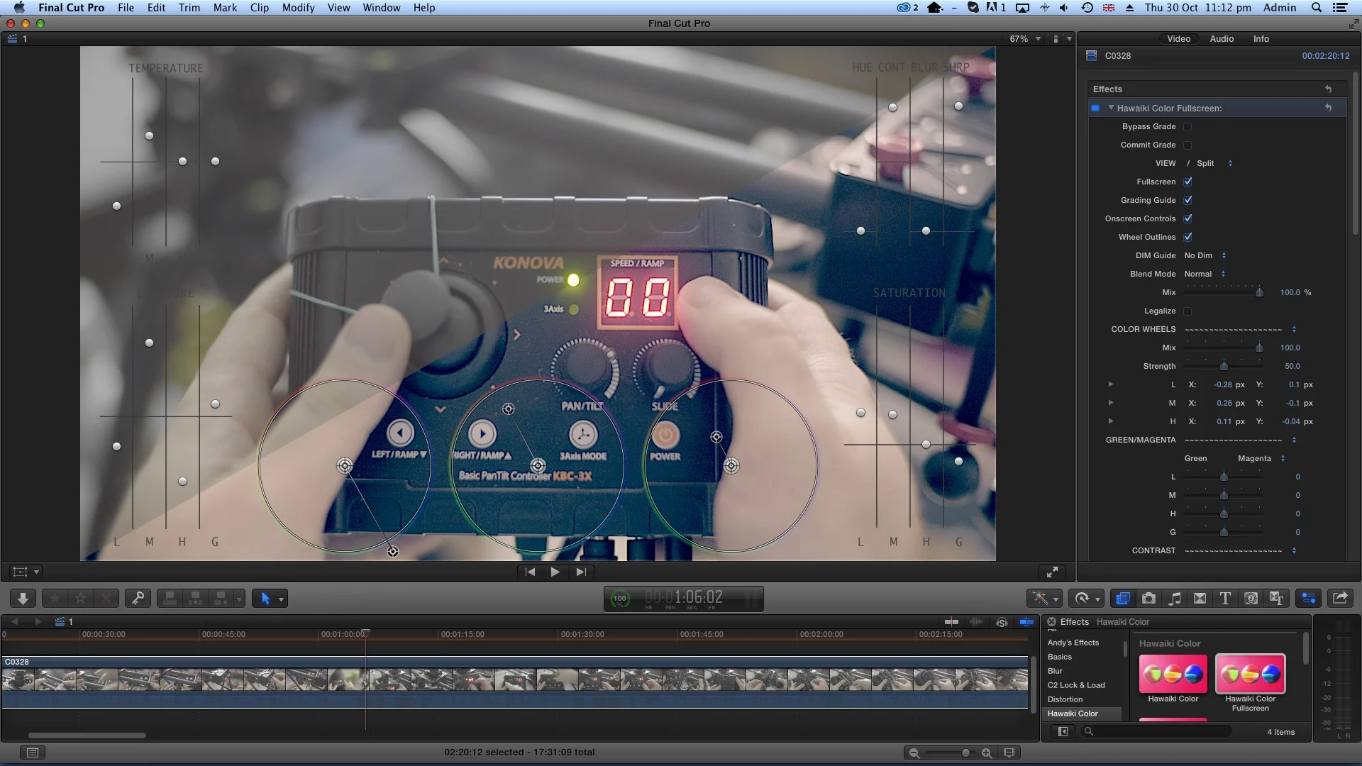Screen dimensions: 1362x766
Task: Open the Themes browser icon
Action: tap(1277, 599)
